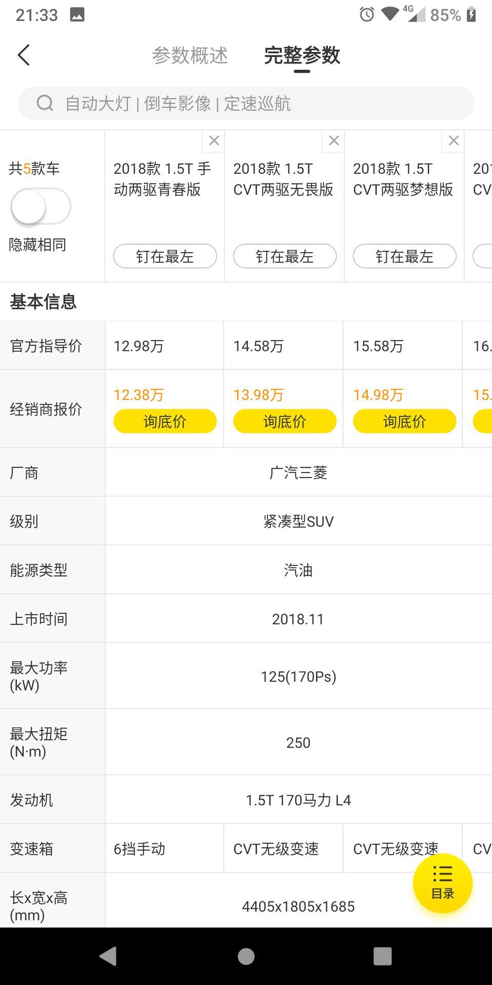Tap the 紧凑型SUV level value
The image size is (492, 985).
298,521
